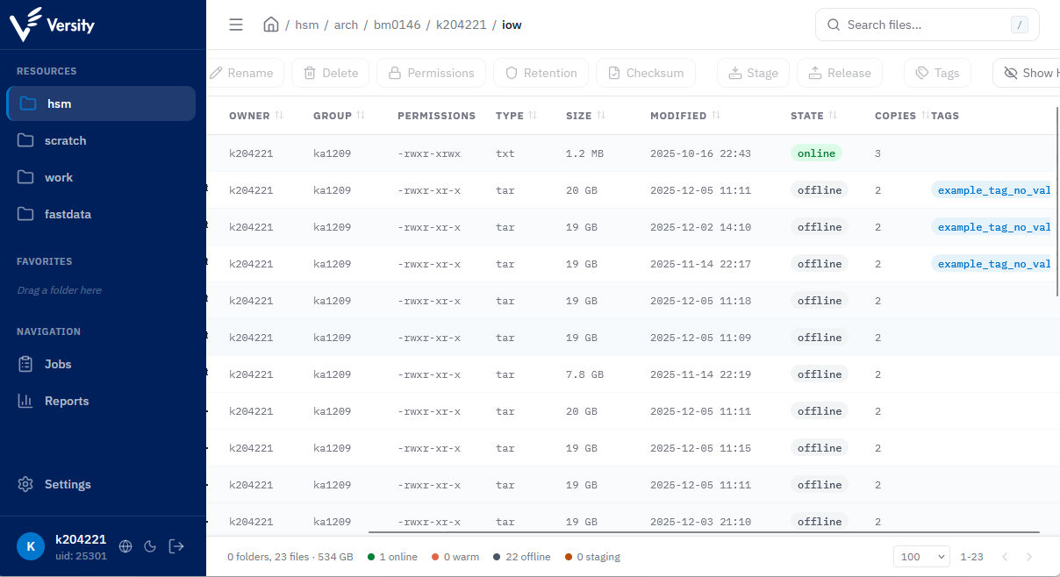1060x577 pixels.
Task: Click the logout icon
Action: (176, 546)
